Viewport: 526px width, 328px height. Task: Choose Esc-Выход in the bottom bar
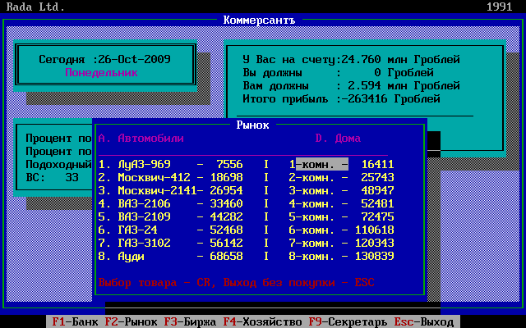424,322
